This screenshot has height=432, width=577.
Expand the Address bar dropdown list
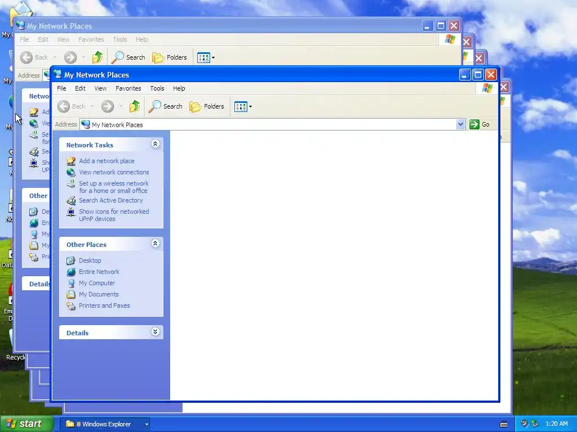(x=460, y=124)
